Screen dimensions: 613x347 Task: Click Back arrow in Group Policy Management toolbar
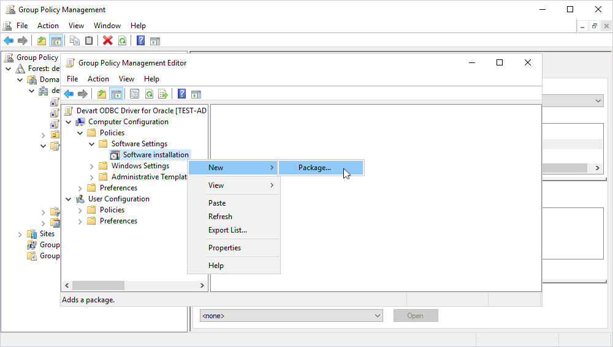pos(9,40)
